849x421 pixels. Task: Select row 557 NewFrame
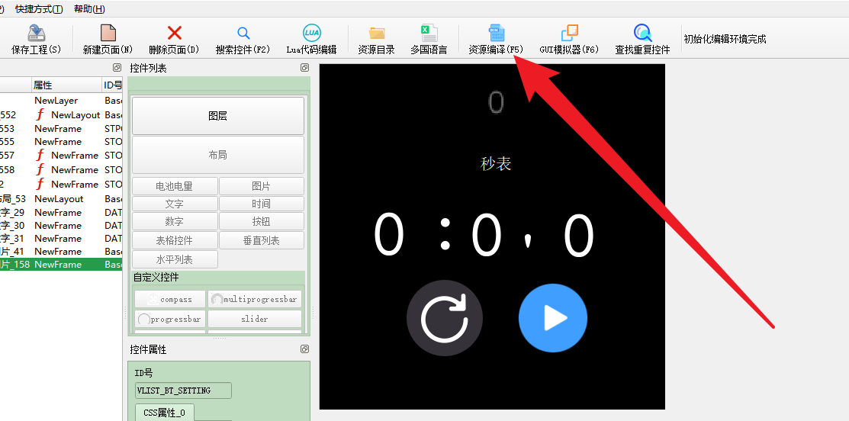(61, 156)
